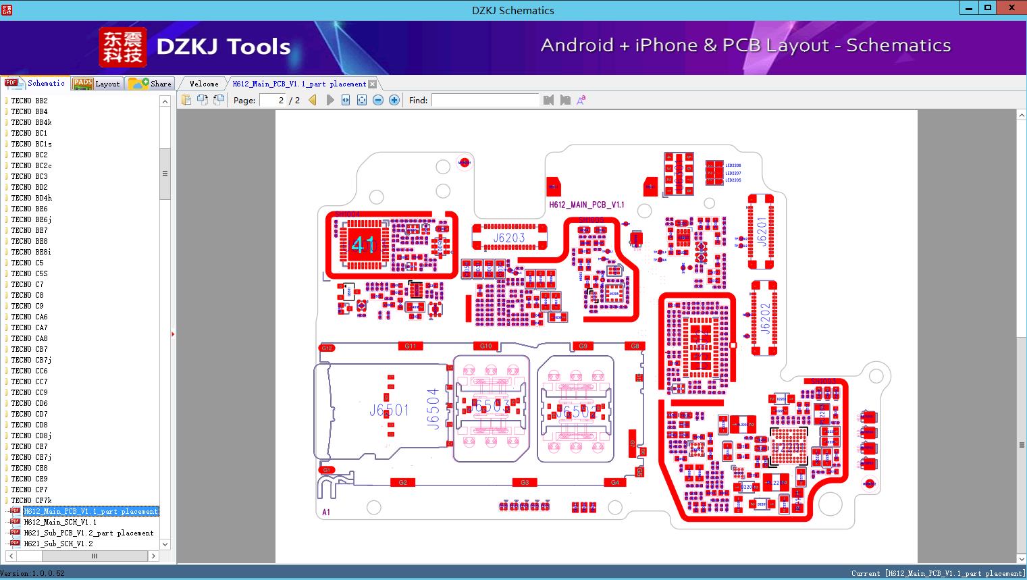The image size is (1027, 580).
Task: Click the down arrow of the tree scrollbar
Action: (x=165, y=544)
